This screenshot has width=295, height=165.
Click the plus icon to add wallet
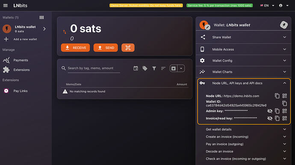coord(6,39)
